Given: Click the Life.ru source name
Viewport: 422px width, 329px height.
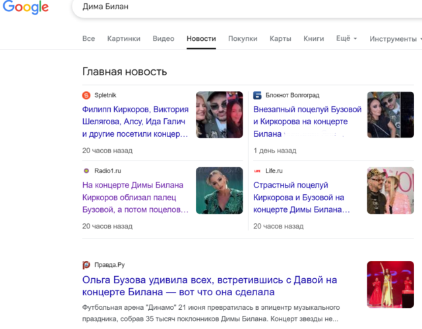Looking at the screenshot, I should [274, 170].
